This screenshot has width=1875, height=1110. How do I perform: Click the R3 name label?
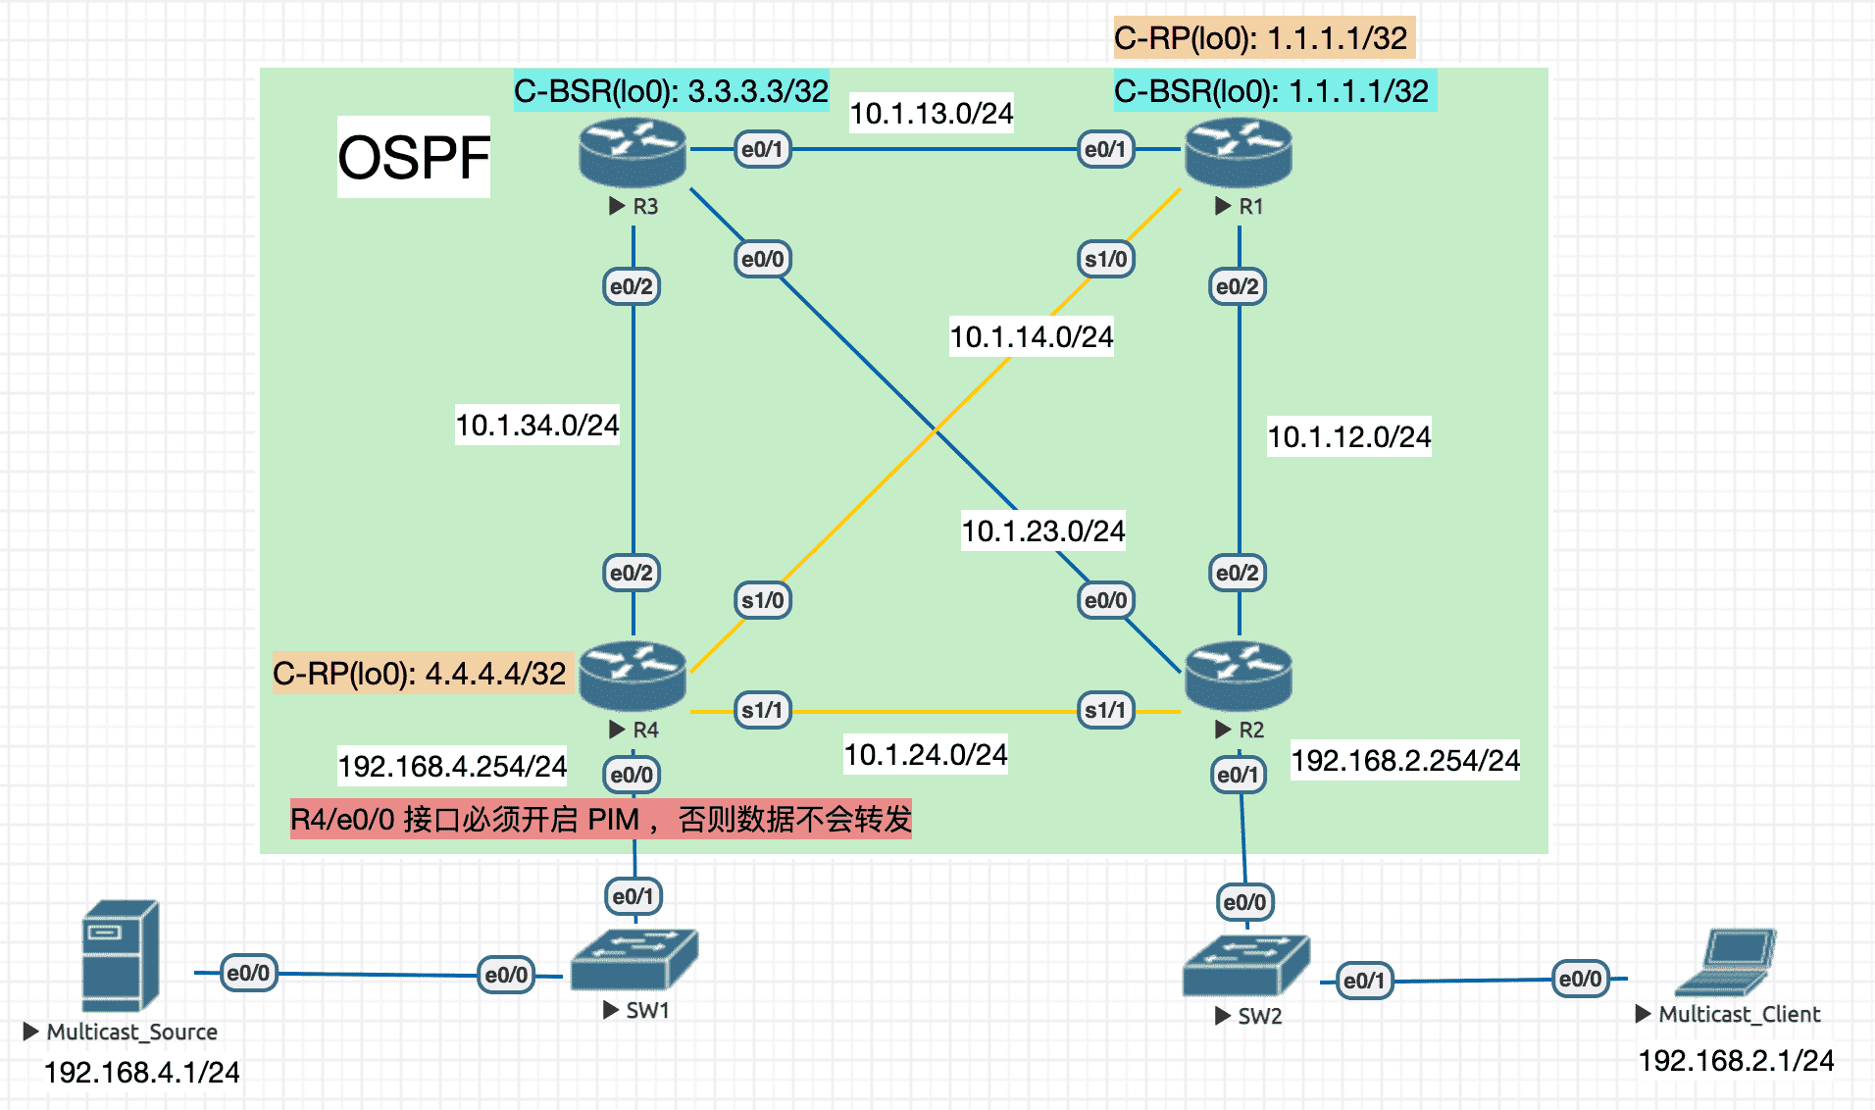645,206
